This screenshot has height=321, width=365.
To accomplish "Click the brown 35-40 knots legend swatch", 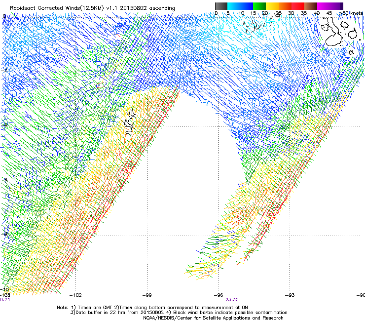I will click(311, 6).
